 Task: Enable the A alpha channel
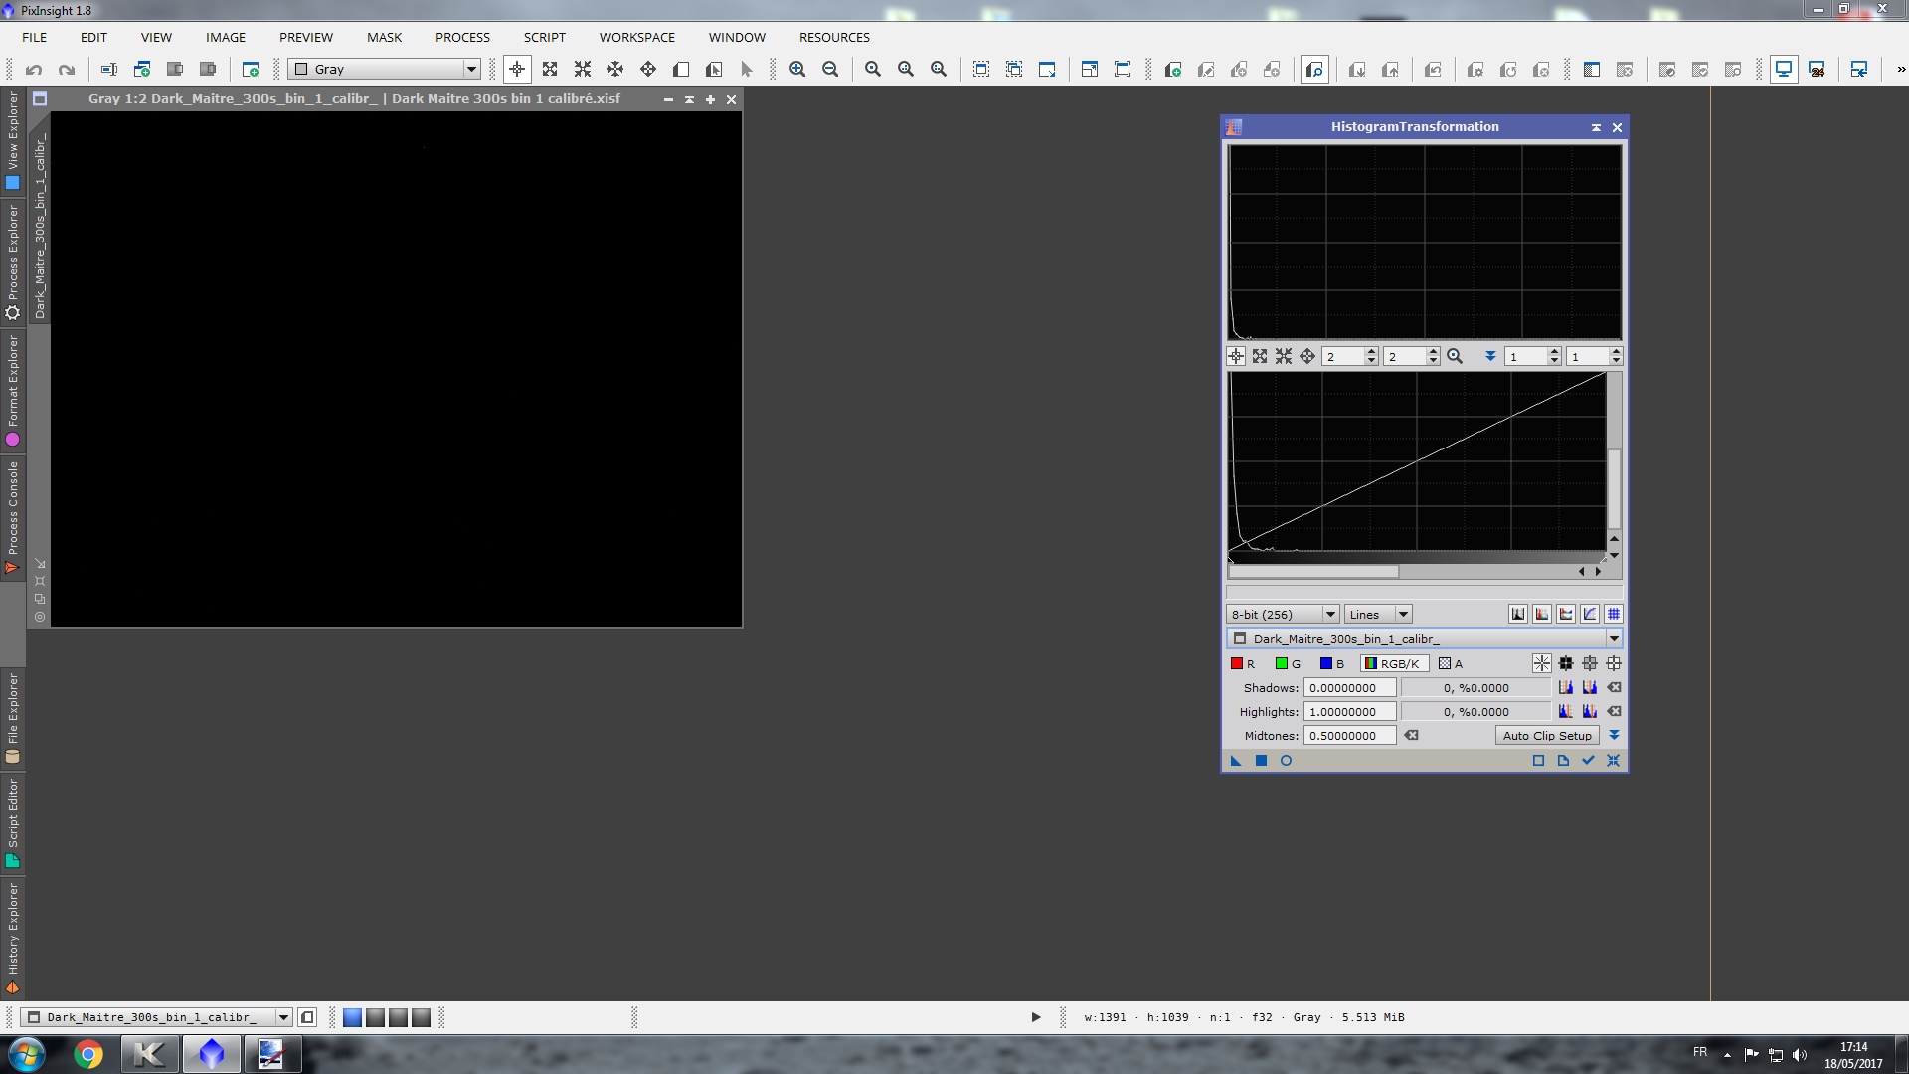coord(1450,663)
